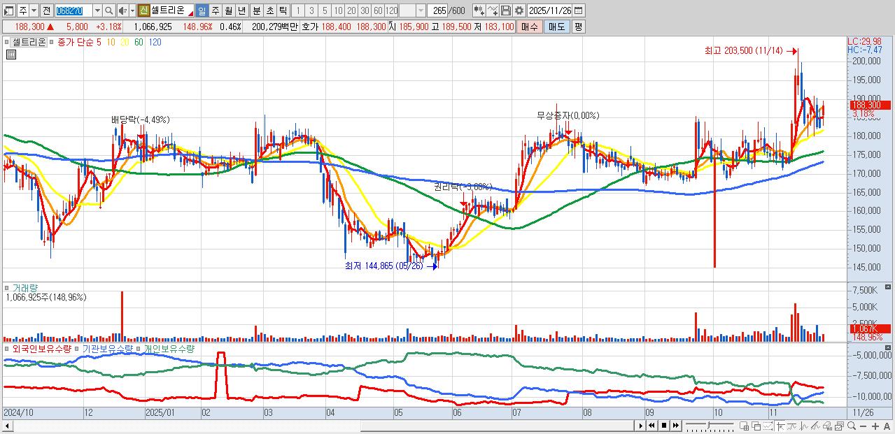
Task: Expand the red corner marker on 셀트리온 name box
Action: tap(190, 14)
